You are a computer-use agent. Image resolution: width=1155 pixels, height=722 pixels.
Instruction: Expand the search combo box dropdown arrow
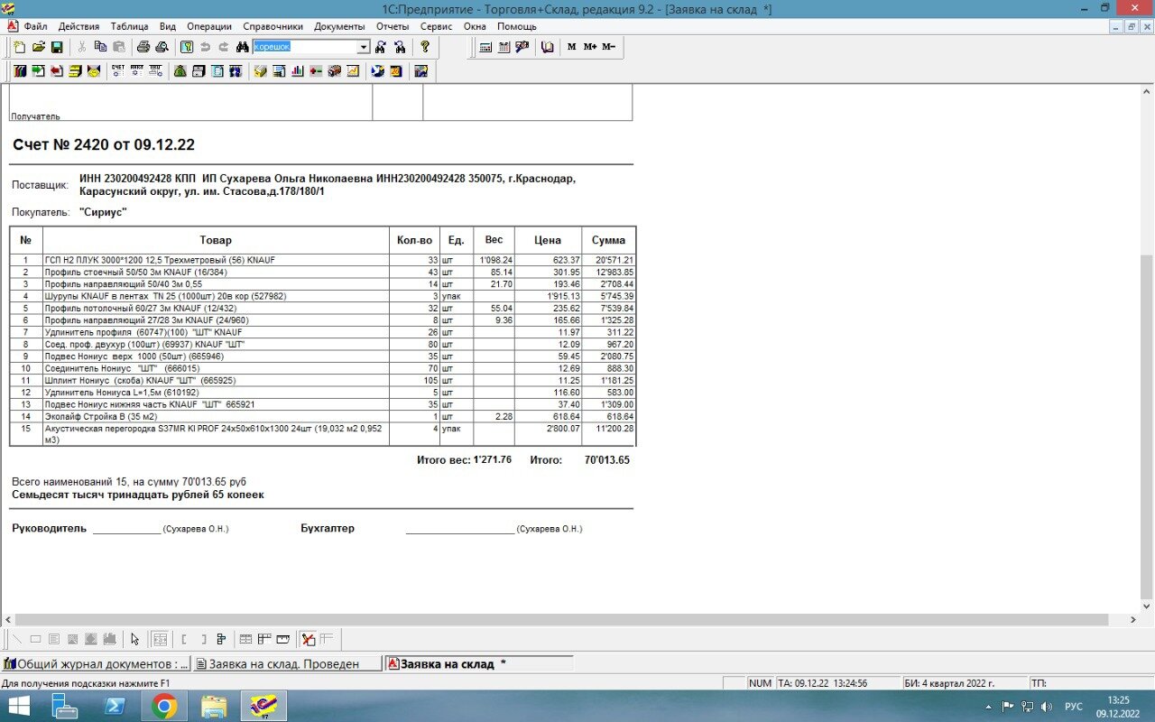(x=364, y=47)
